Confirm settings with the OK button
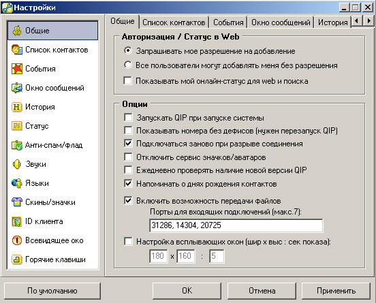The height and width of the screenshot is (303, 376). click(187, 291)
